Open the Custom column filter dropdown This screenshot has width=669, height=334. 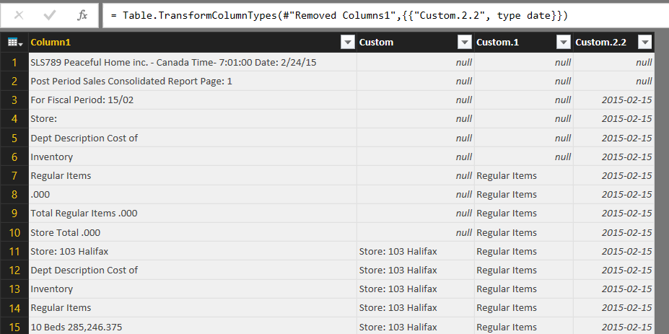465,43
